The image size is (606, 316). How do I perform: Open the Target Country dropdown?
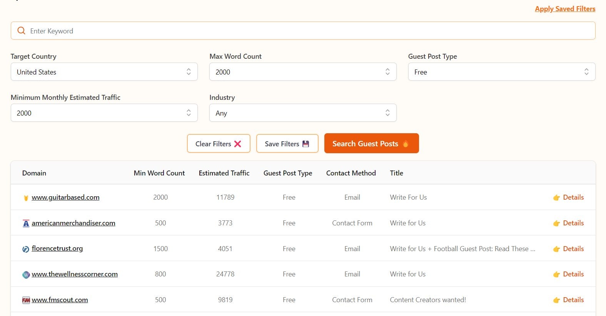point(104,72)
